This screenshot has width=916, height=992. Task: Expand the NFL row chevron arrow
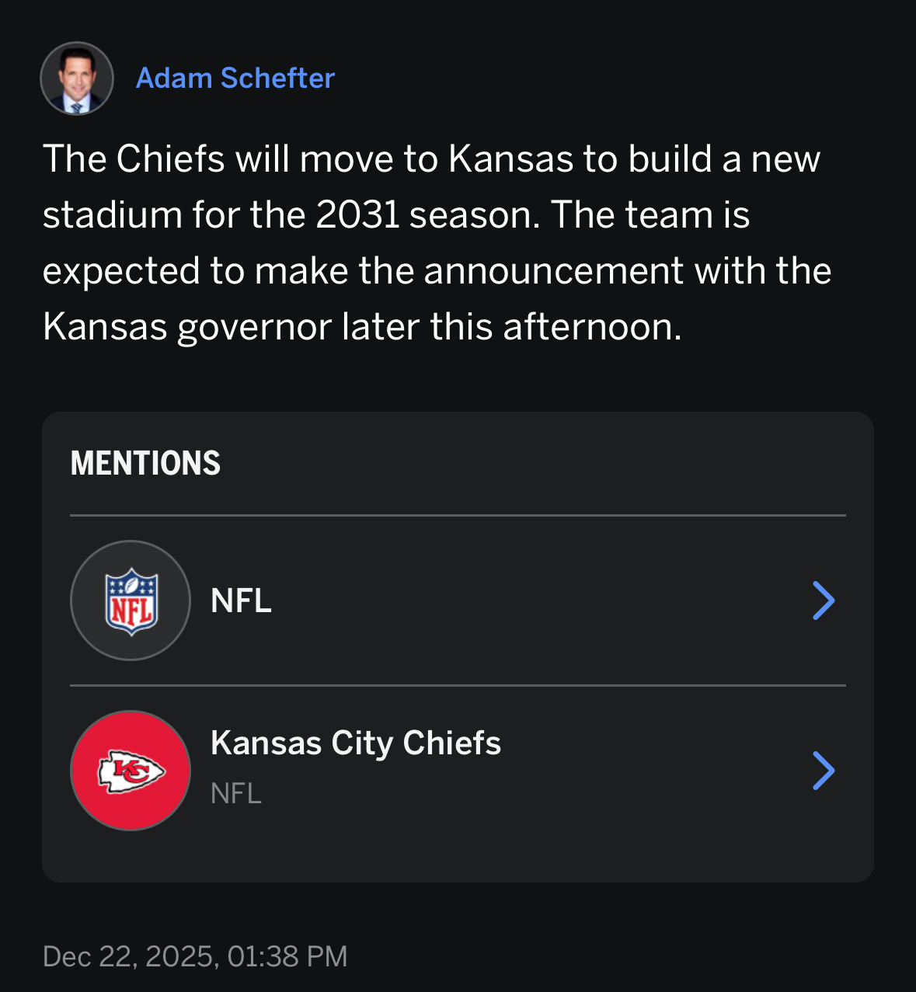(824, 600)
